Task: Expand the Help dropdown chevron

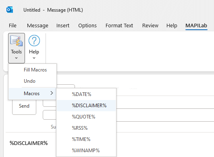Action: [x=34, y=58]
